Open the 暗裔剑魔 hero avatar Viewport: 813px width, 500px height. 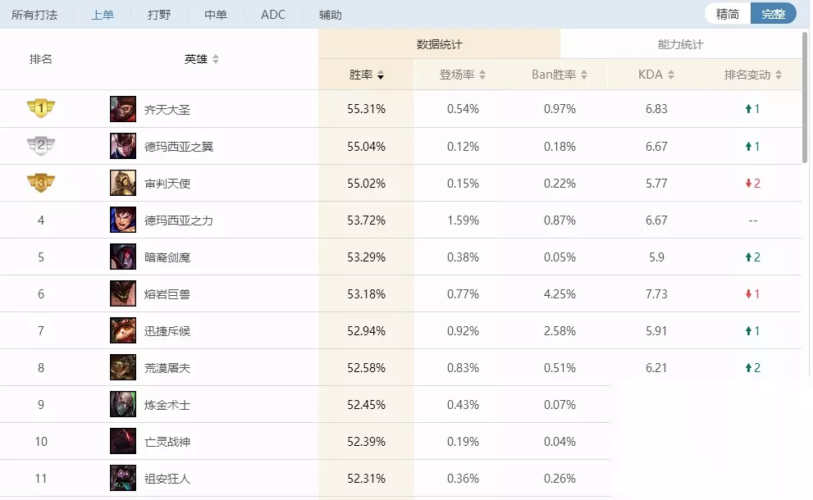click(123, 257)
